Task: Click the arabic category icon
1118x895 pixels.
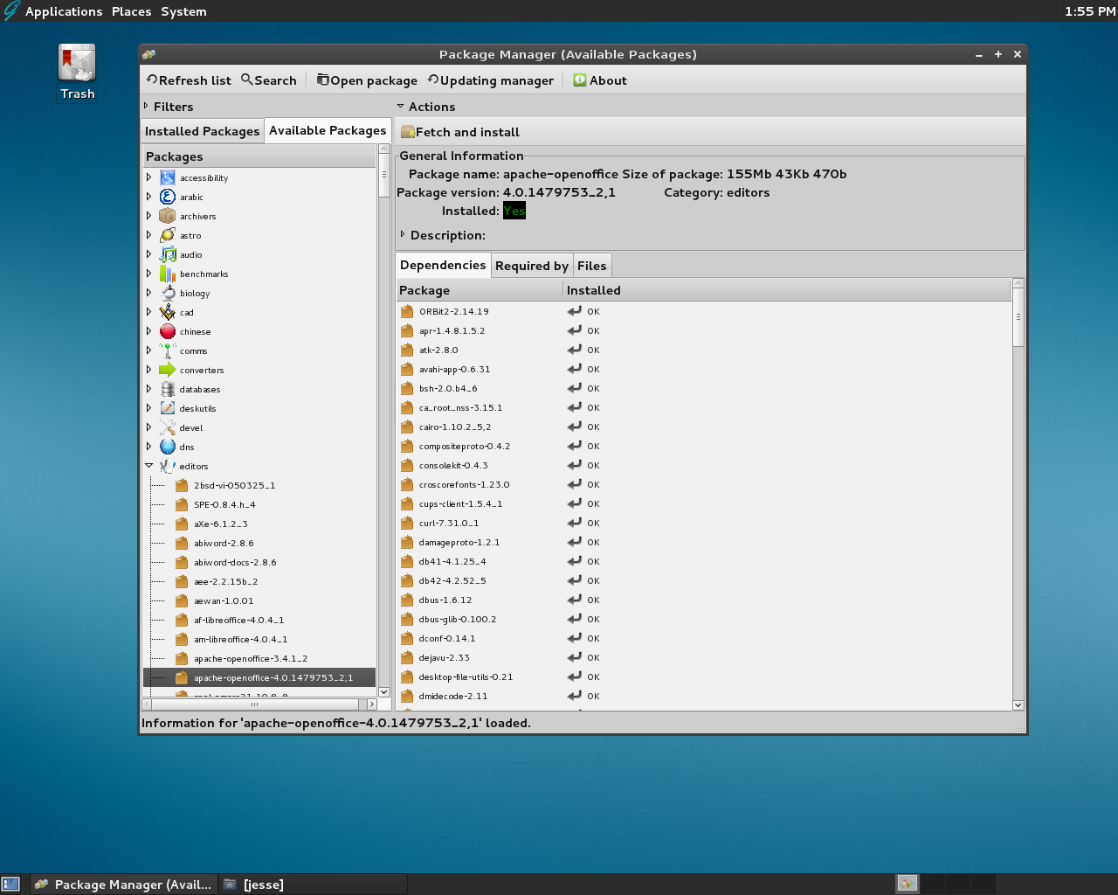Action: 168,197
